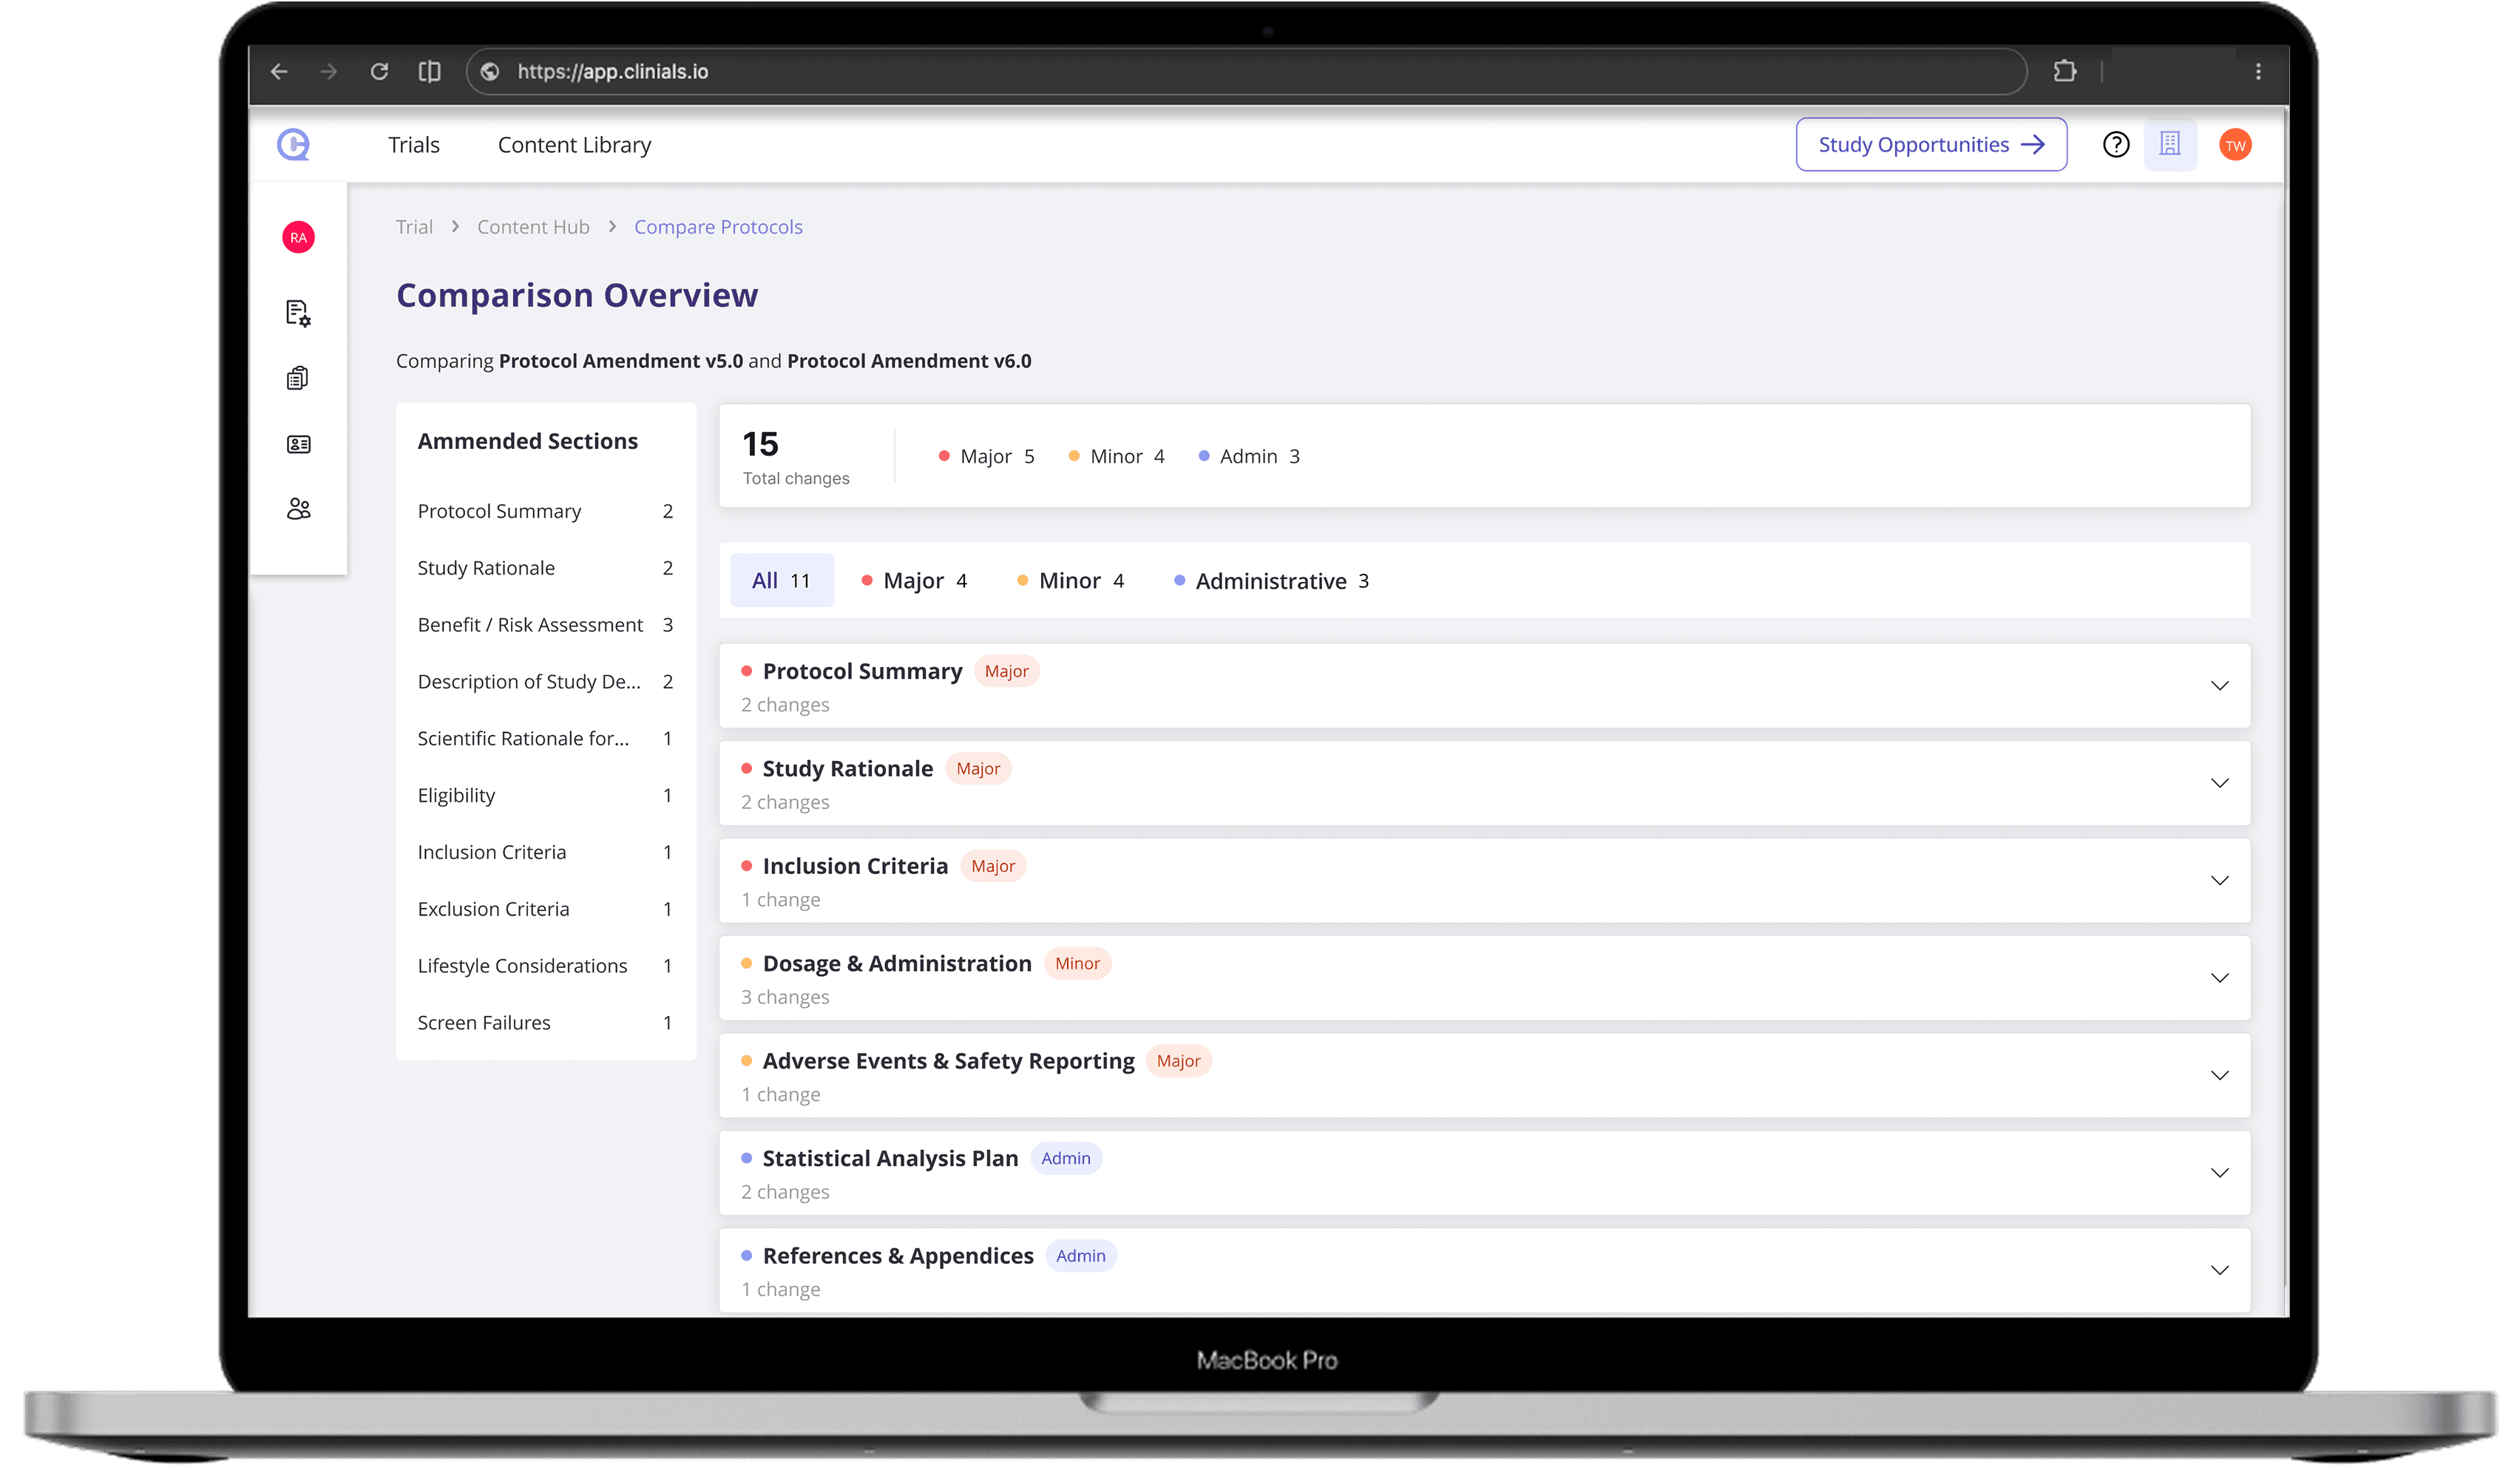Select Inclusion Criteria in Ammended Sections
Viewport: 2520px width, 1473px height.
(545, 853)
